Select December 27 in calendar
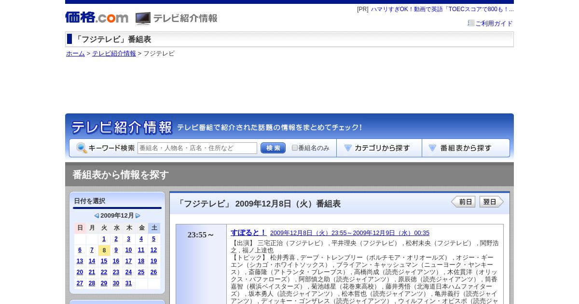Screen dimensions: 579x304 pyautogui.click(x=80, y=283)
